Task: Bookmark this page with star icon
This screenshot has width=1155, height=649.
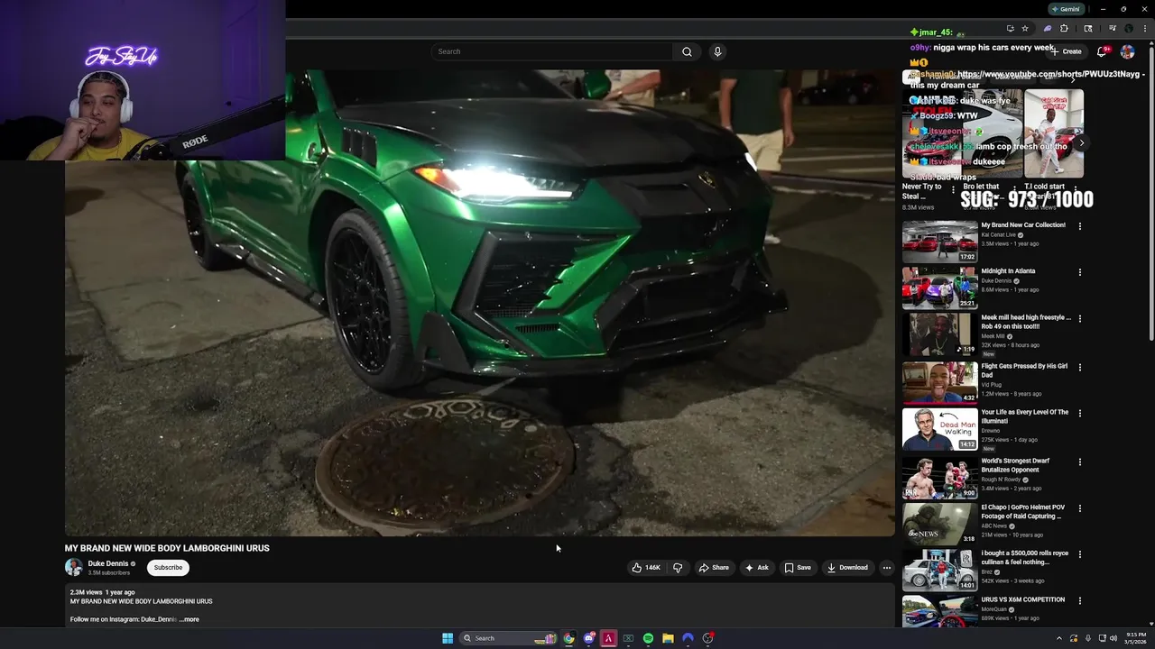Action: 1025,28
